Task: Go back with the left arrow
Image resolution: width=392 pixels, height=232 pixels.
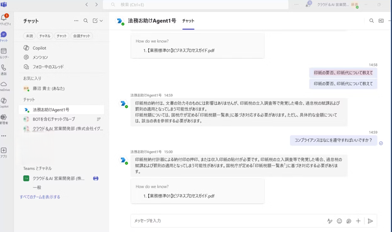Action: coord(87,5)
